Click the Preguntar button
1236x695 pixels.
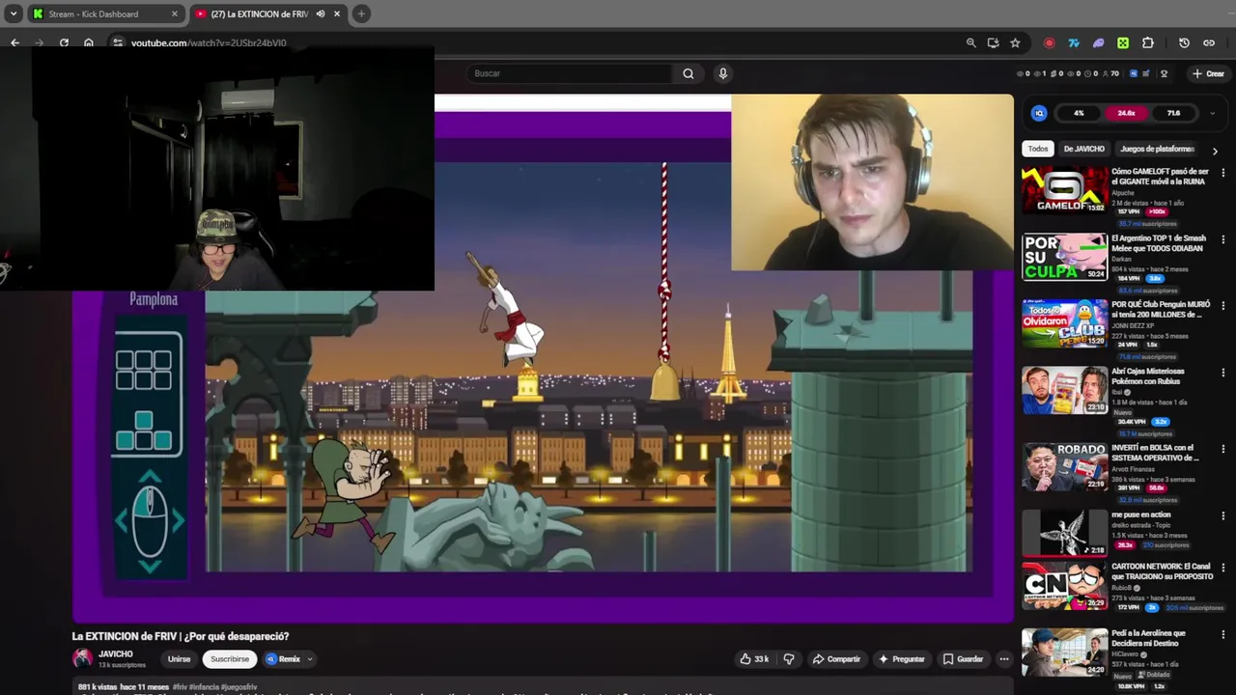pos(901,659)
